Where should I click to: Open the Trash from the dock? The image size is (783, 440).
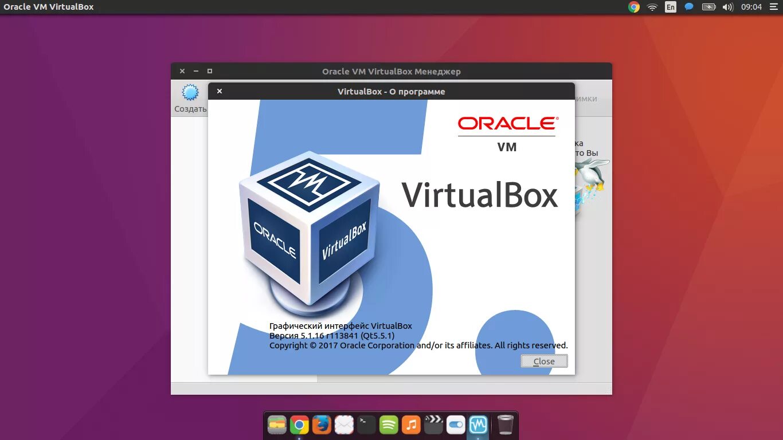pos(505,425)
